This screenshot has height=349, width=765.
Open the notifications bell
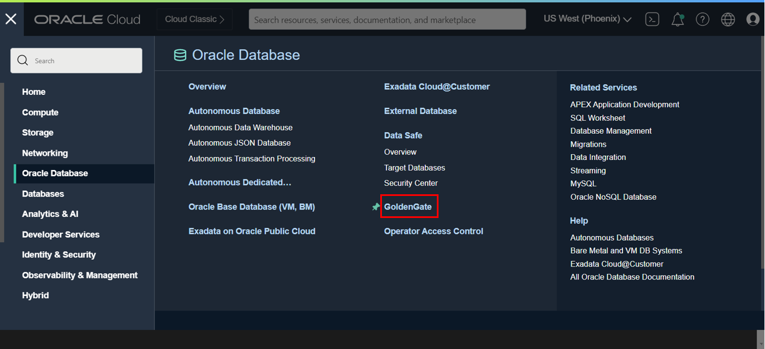tap(677, 19)
